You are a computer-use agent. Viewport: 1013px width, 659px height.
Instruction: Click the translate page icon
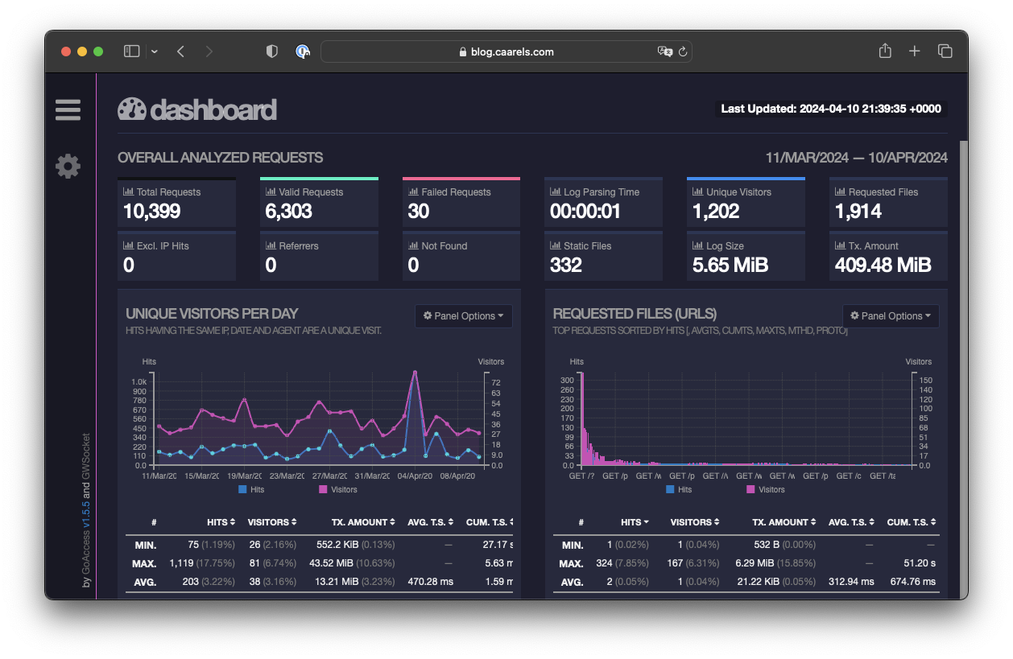coord(664,51)
